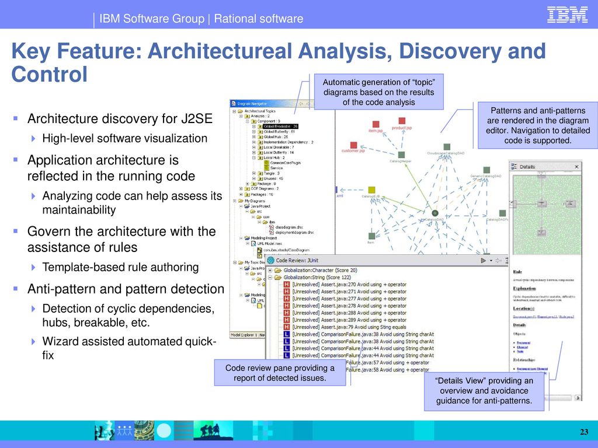Click scroll-right arrow at Details panel bottom
The height and width of the screenshot is (448, 598).
[x=578, y=398]
